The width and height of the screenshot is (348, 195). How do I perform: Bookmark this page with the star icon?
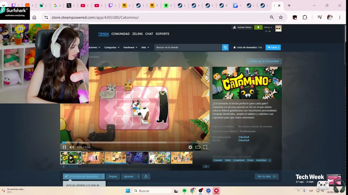(281, 17)
